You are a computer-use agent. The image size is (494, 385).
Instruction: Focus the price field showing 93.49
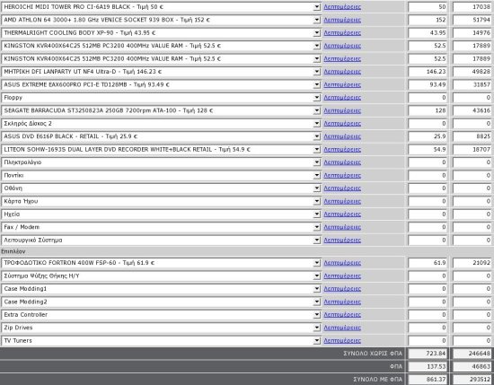(428, 84)
